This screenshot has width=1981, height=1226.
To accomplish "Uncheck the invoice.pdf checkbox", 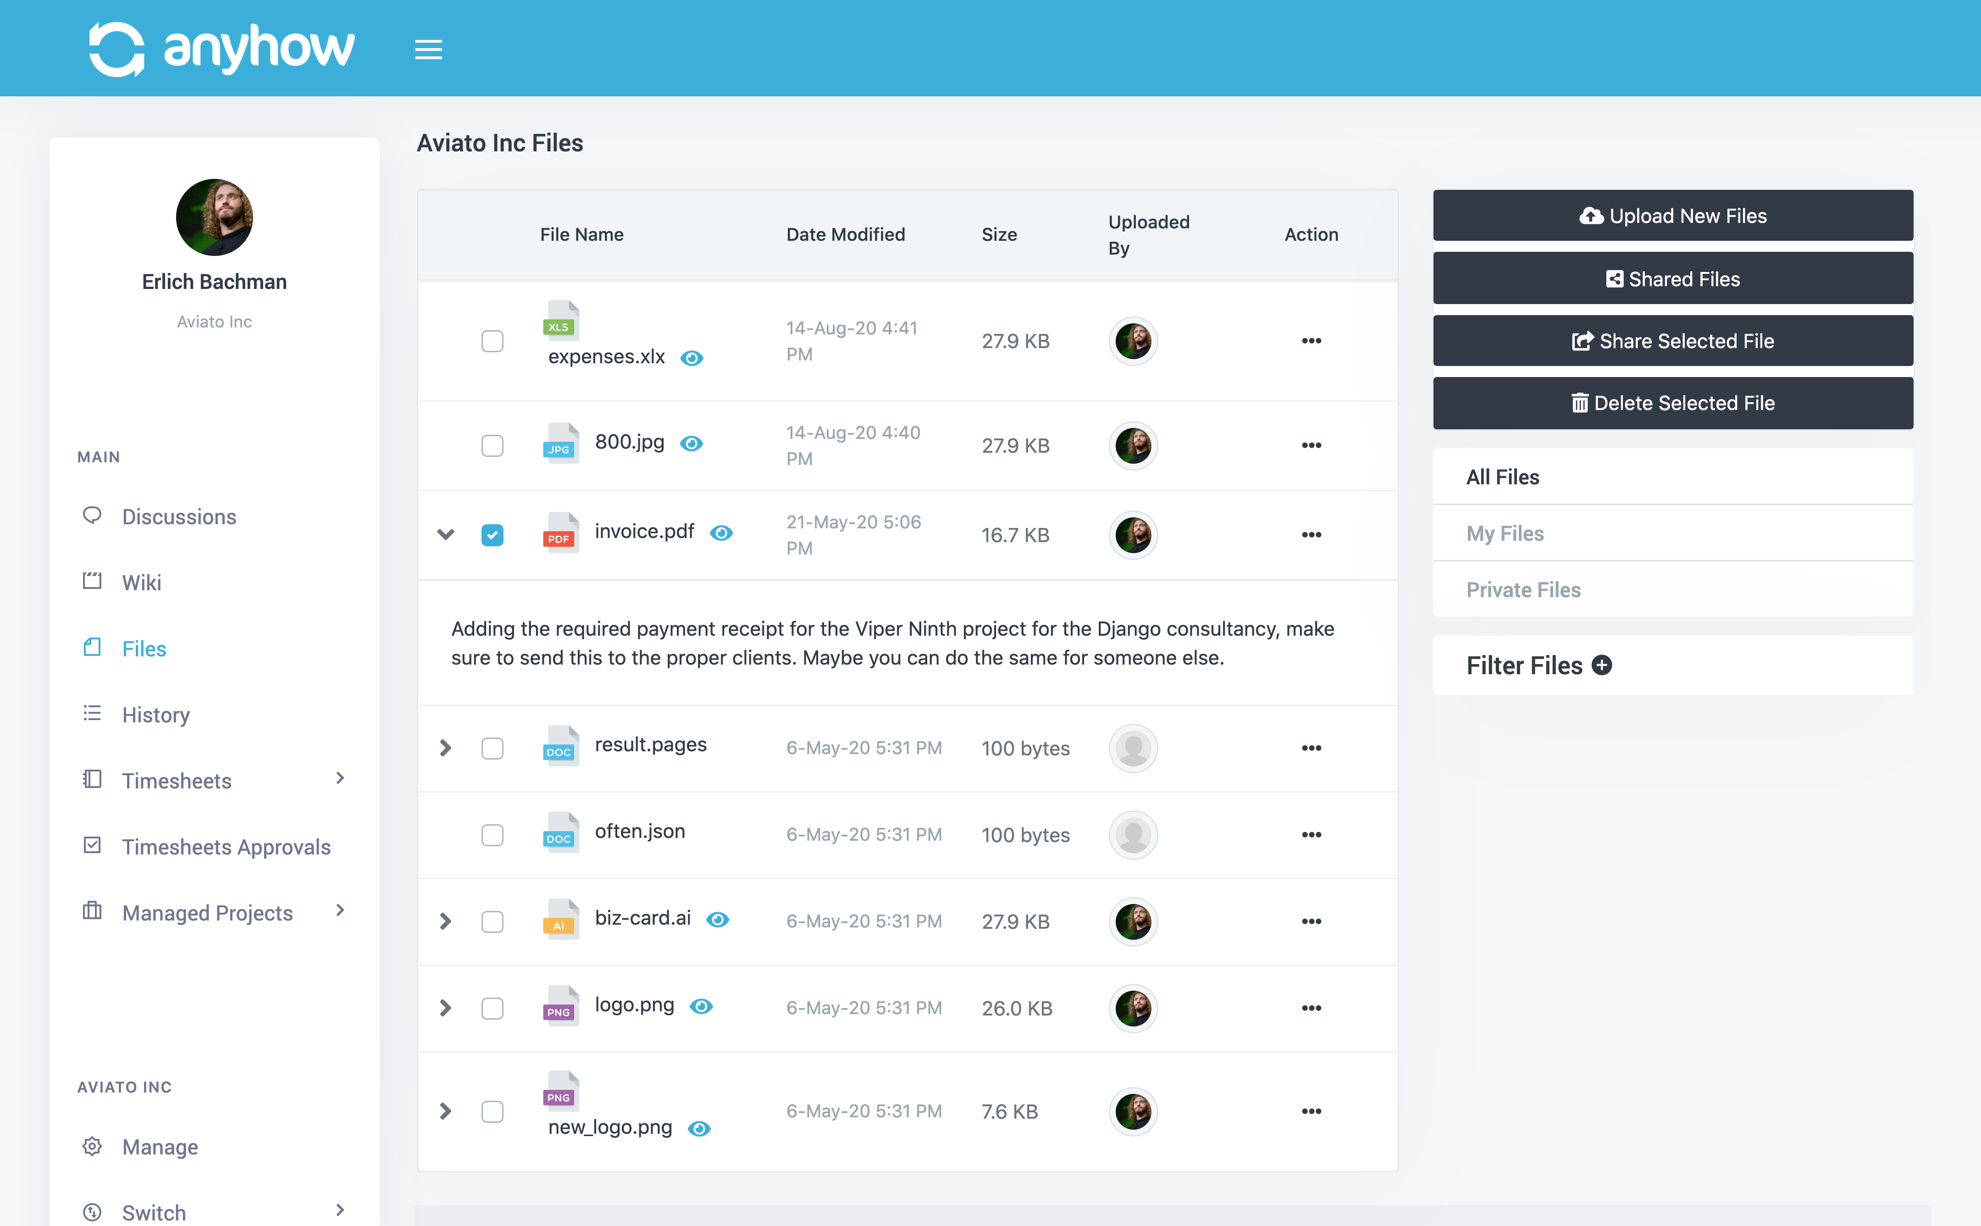I will pyautogui.click(x=492, y=535).
